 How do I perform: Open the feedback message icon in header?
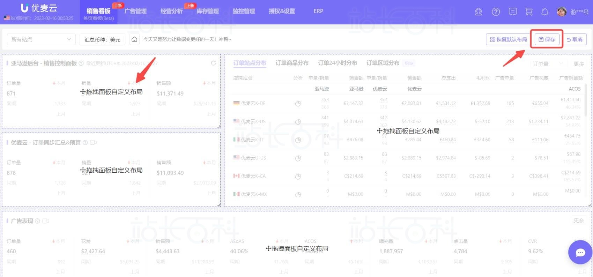(512, 12)
